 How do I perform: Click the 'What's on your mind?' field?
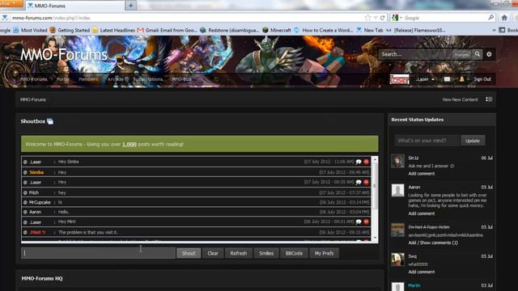pyautogui.click(x=427, y=141)
